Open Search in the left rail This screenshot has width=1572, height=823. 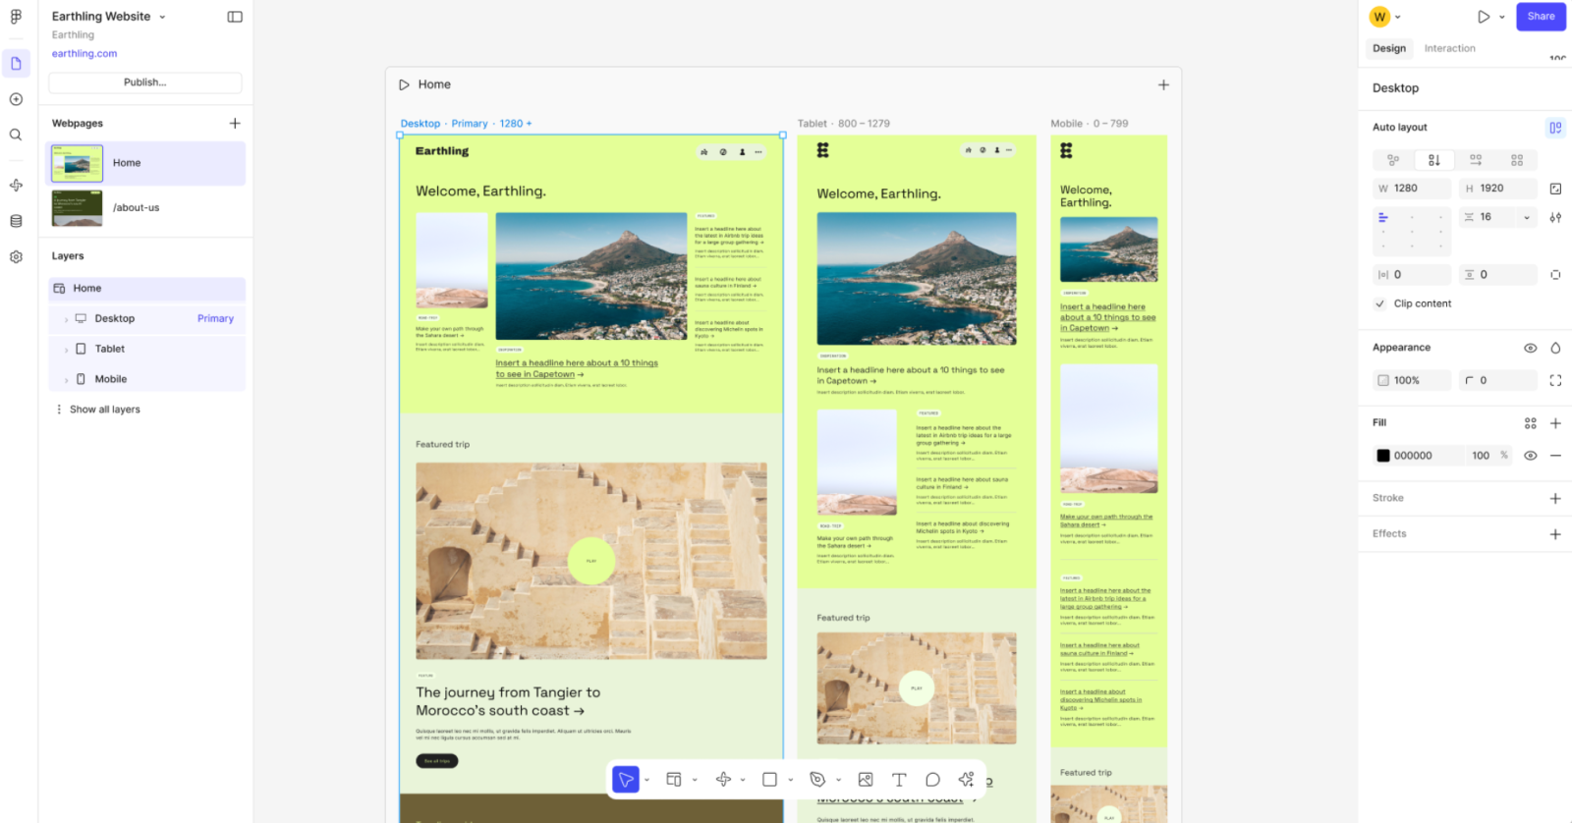tap(16, 135)
